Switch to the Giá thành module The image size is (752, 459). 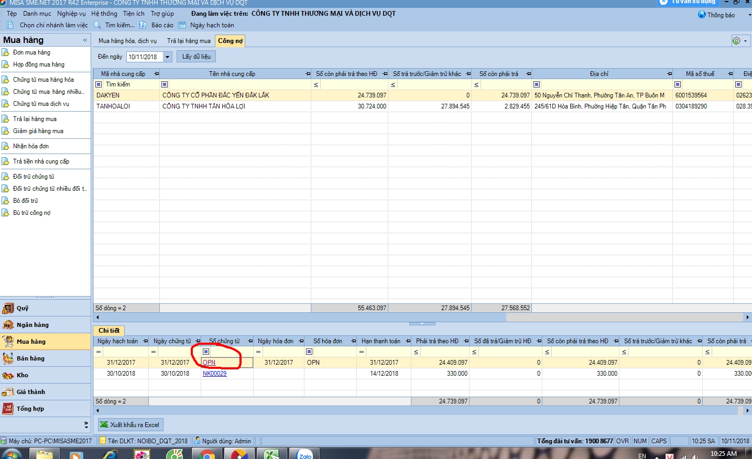click(x=46, y=392)
